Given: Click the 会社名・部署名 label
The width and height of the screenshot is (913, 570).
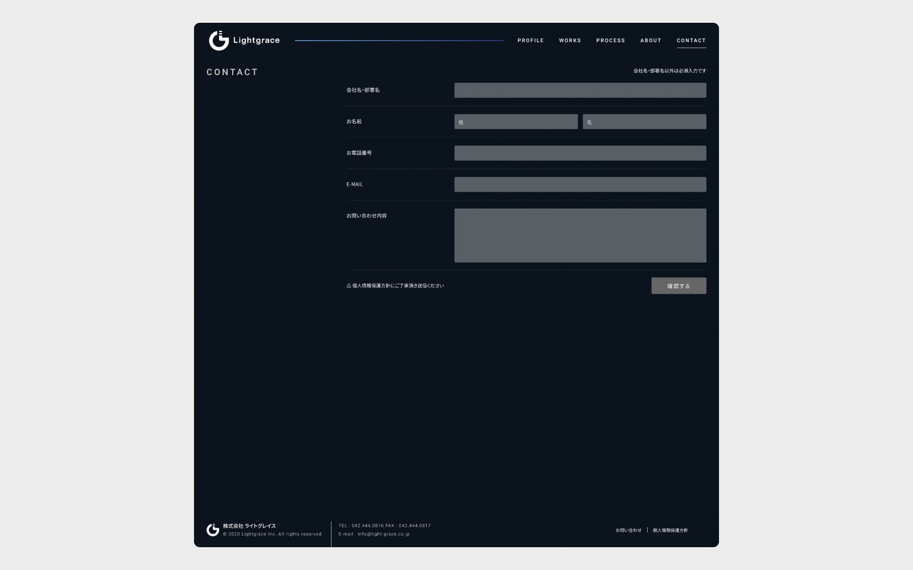Looking at the screenshot, I should point(363,90).
